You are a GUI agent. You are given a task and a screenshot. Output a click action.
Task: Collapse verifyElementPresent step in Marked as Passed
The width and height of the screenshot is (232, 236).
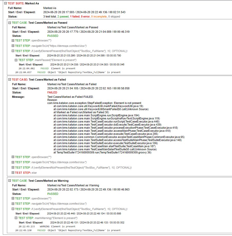pos(13,51)
